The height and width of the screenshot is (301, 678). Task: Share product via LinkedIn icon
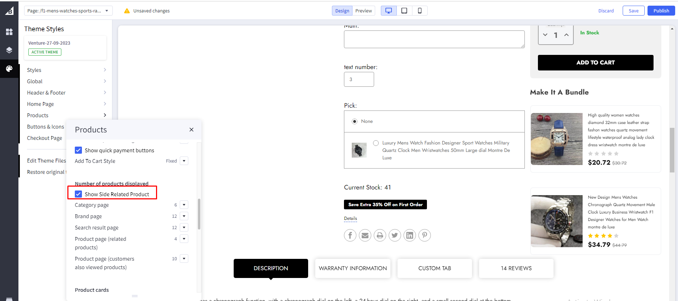410,235
